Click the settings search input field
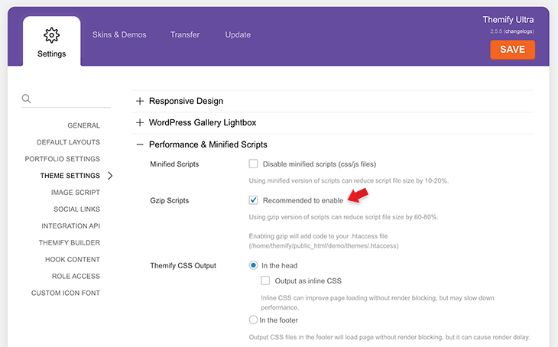The width and height of the screenshot is (558, 347). 71,99
